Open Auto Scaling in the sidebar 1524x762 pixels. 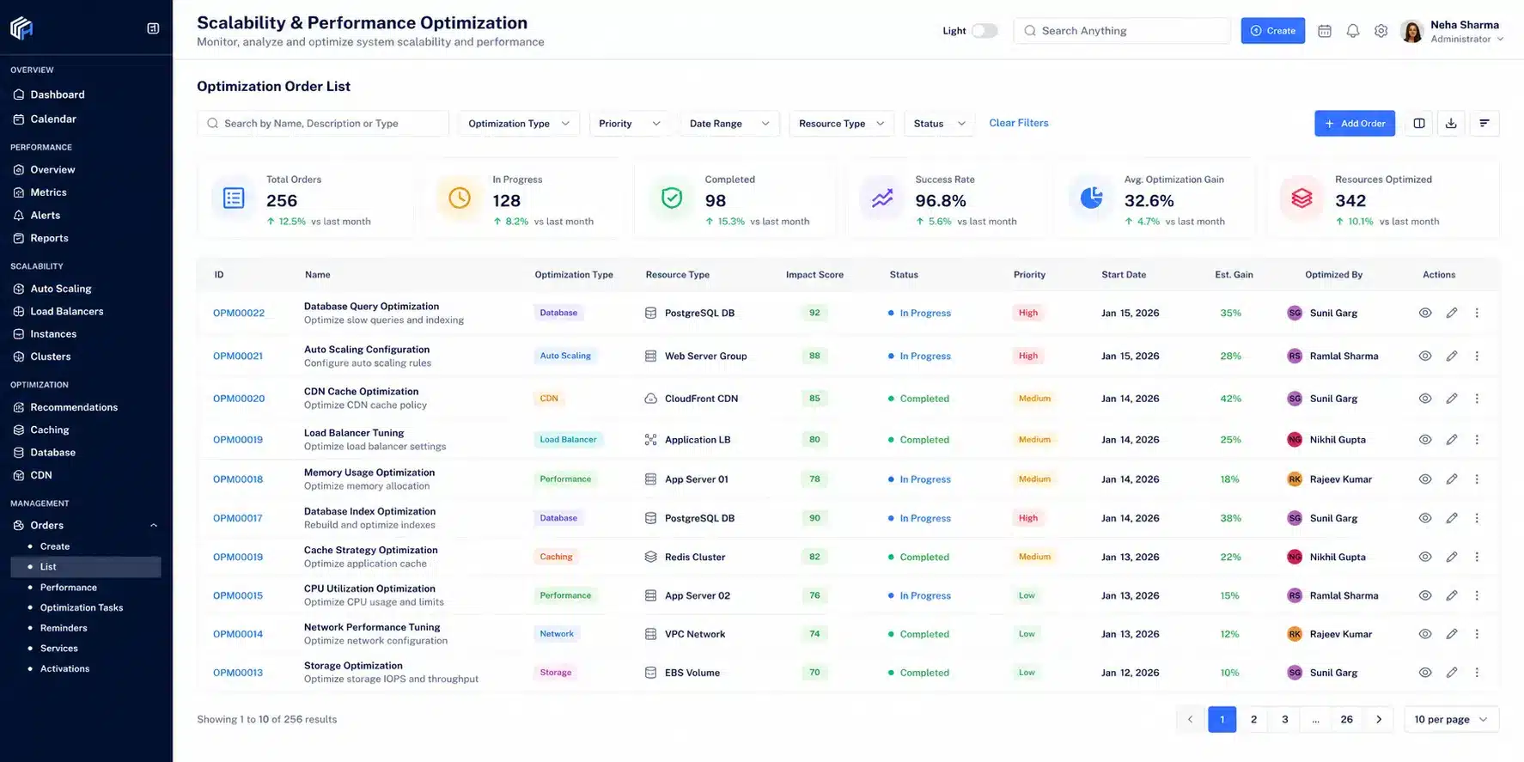(61, 289)
